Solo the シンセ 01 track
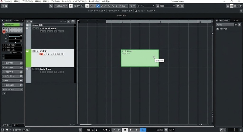243x132 pixels. tap(37, 51)
